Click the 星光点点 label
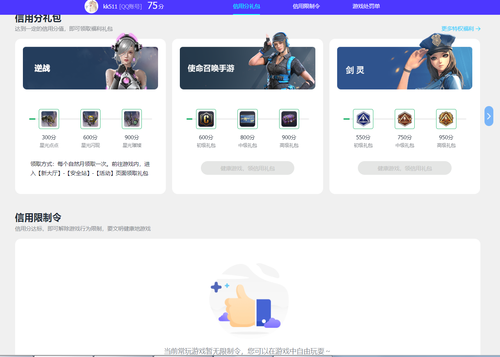The height and width of the screenshot is (357, 500). point(49,146)
